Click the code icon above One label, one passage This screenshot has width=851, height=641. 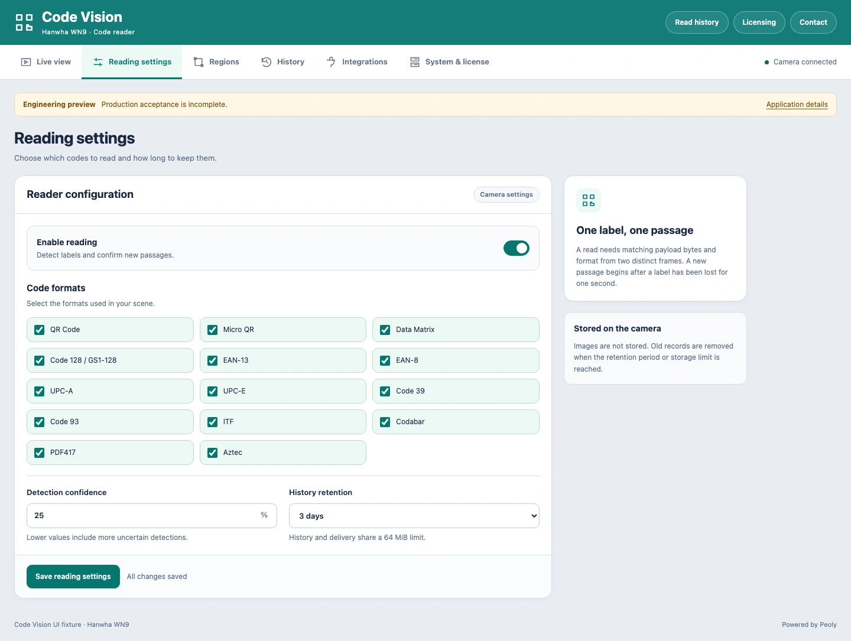pyautogui.click(x=589, y=200)
